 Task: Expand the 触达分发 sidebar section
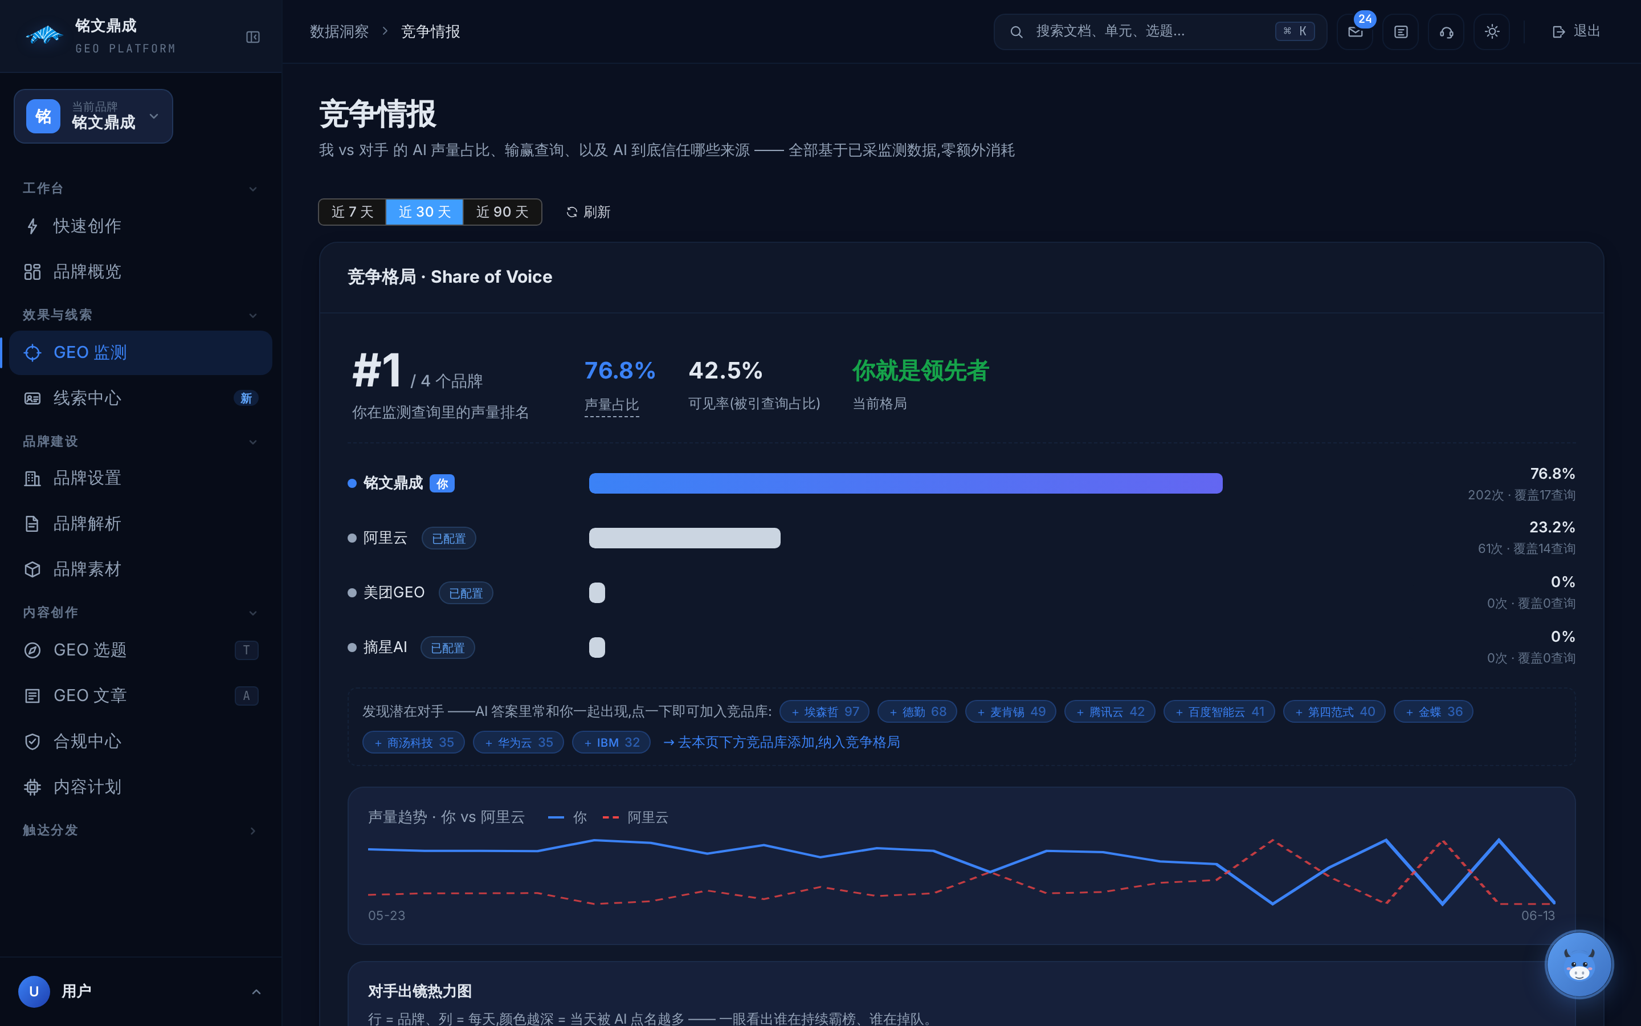click(140, 830)
